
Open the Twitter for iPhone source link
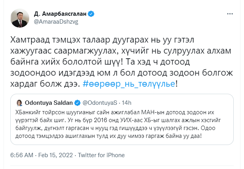point(99,155)
